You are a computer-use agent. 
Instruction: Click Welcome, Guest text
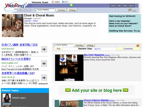click(x=40, y=2)
